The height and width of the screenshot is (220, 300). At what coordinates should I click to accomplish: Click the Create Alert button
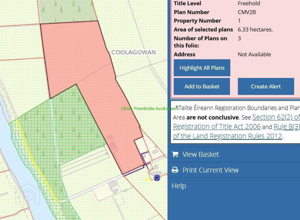(x=266, y=86)
